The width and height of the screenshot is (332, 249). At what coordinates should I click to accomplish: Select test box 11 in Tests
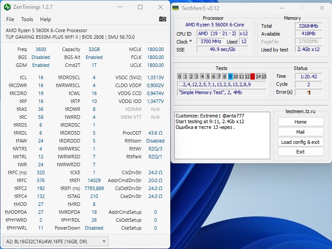pyautogui.click(x=241, y=77)
